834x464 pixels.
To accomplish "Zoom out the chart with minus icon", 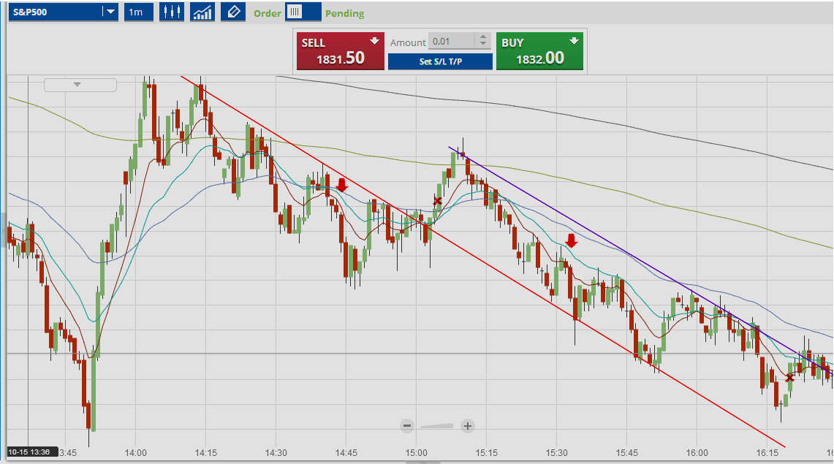I will click(x=407, y=425).
